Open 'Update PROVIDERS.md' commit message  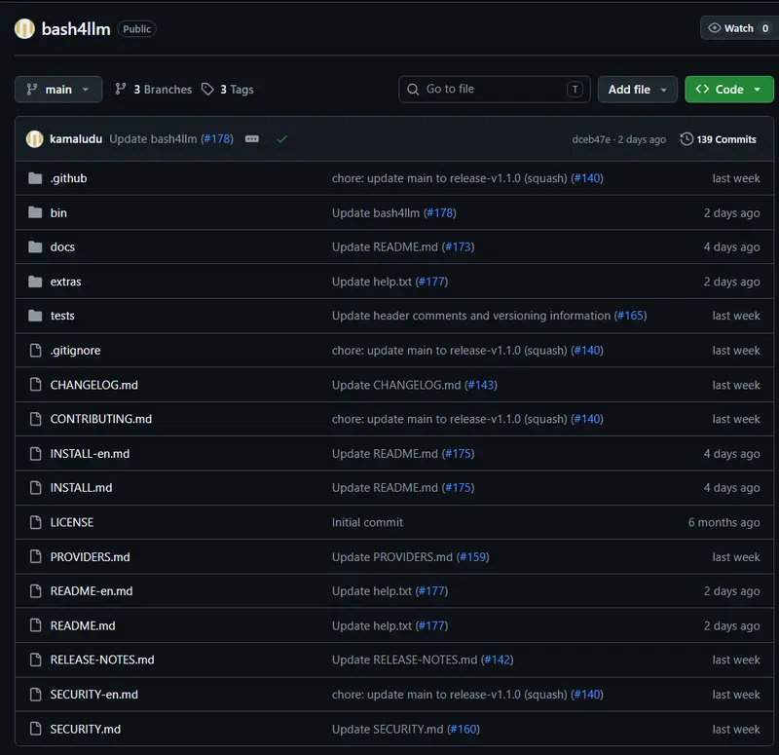(x=392, y=556)
